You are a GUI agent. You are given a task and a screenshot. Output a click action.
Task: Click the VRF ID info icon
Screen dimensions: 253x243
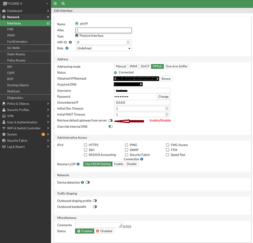tap(71, 42)
